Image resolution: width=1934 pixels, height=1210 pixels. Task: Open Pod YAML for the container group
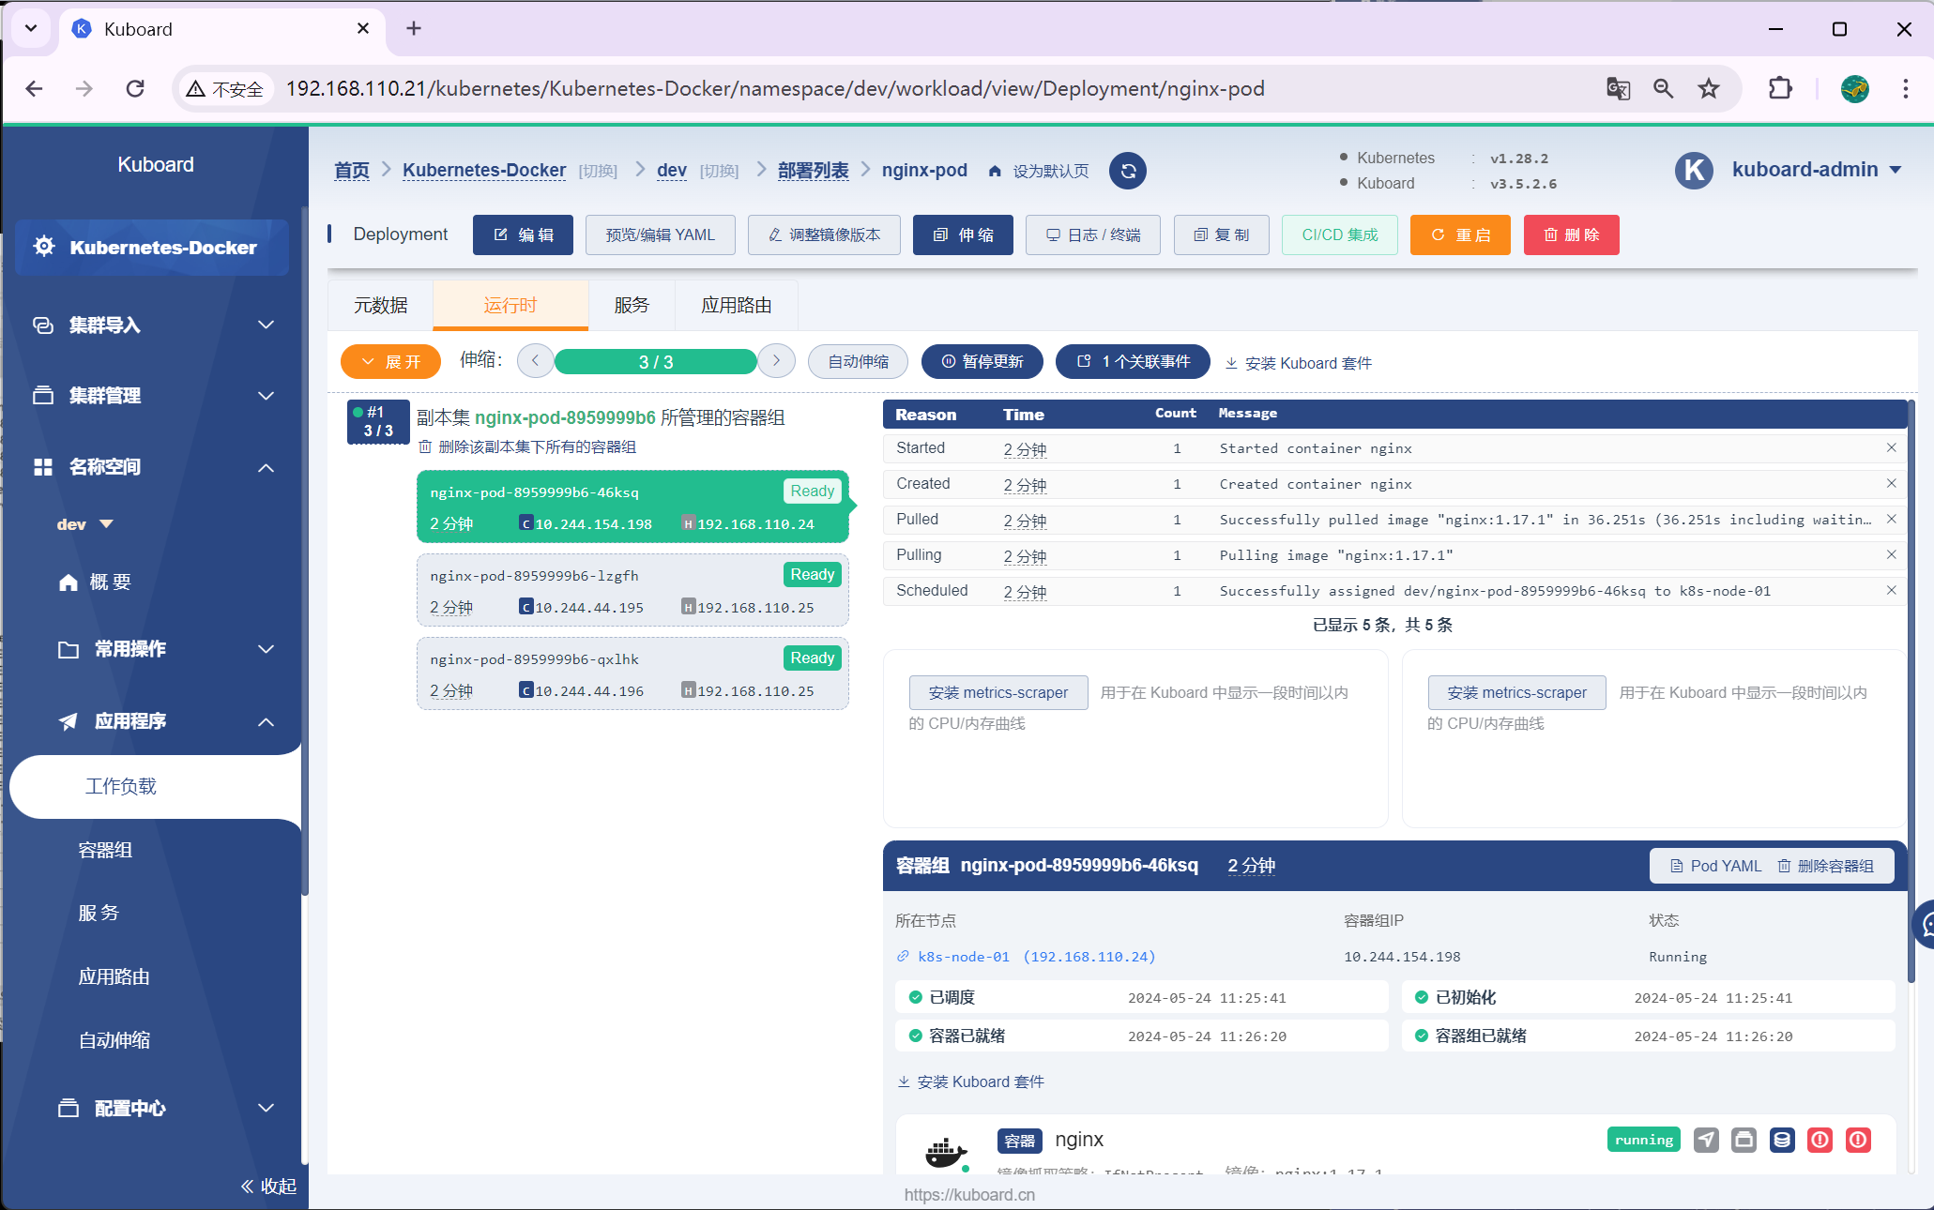[1715, 866]
